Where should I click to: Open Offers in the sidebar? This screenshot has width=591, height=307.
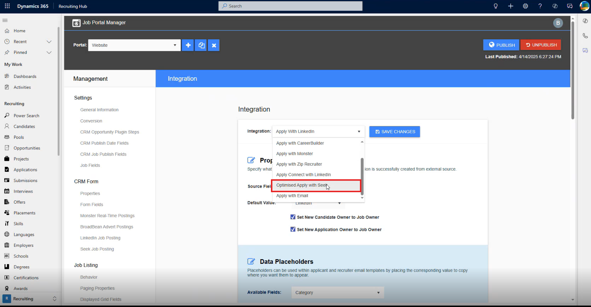pos(19,202)
